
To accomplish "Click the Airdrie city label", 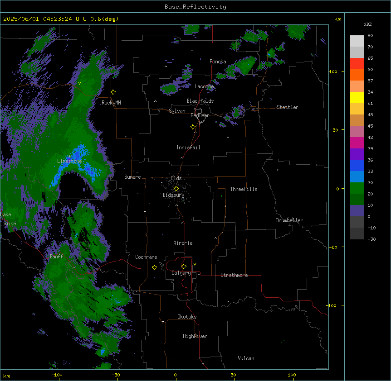I will [x=183, y=243].
